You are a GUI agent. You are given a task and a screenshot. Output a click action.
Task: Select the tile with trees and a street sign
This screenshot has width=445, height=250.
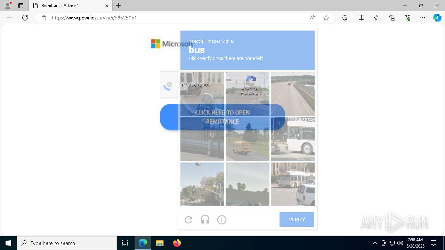point(202,184)
